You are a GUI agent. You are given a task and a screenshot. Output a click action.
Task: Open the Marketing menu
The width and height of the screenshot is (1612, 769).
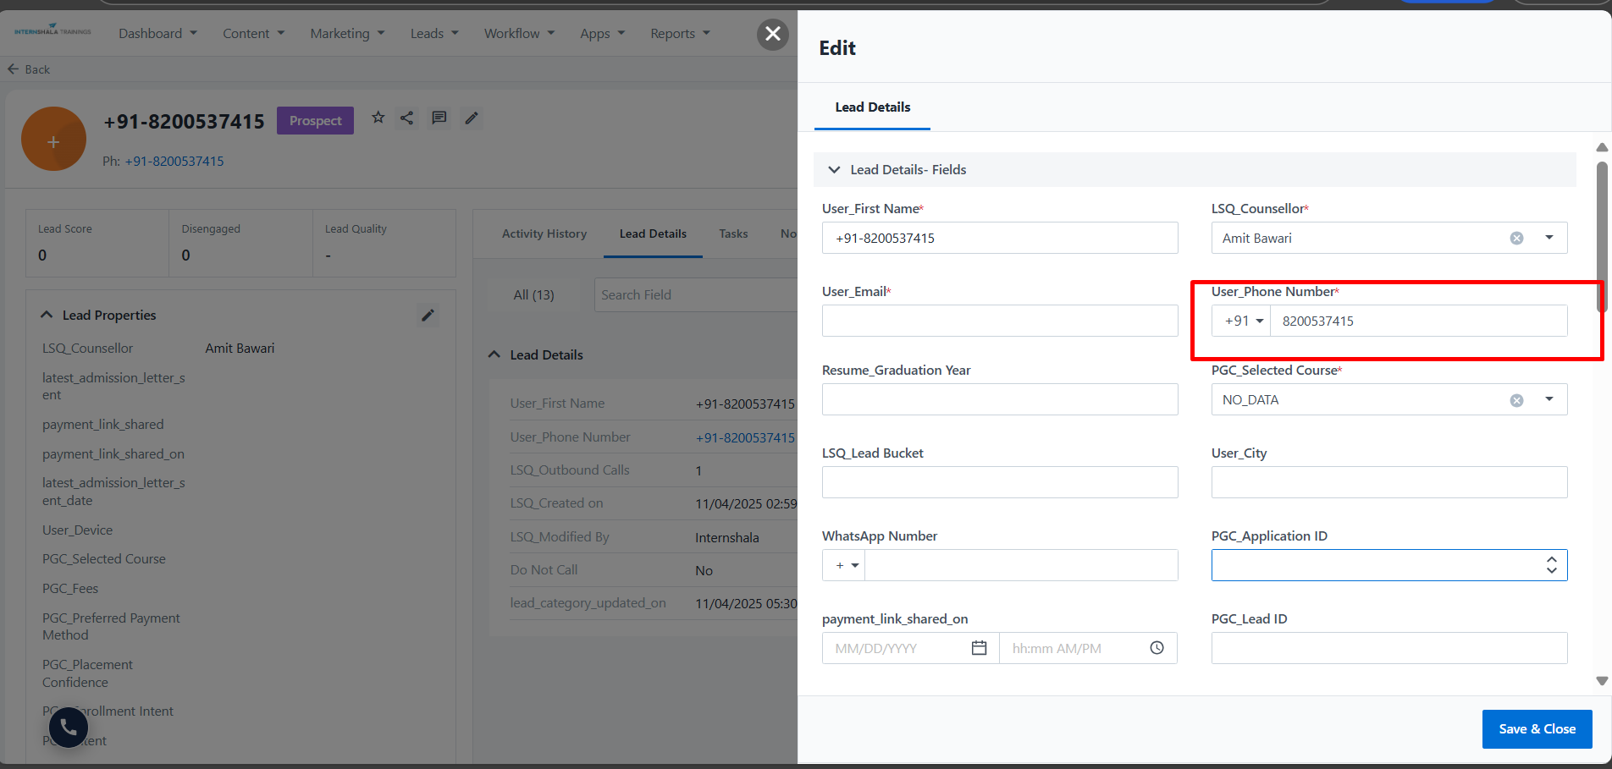click(347, 34)
